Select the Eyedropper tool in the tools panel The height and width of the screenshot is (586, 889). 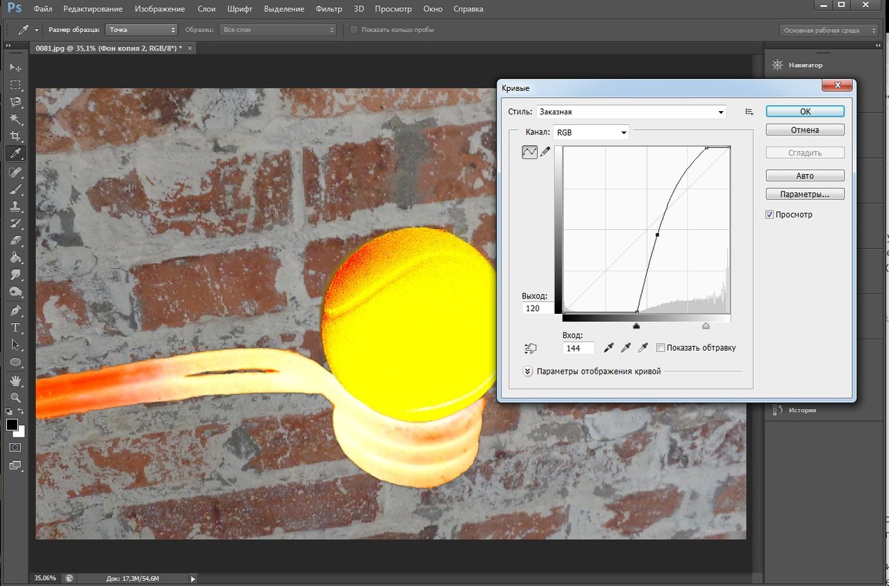15,153
